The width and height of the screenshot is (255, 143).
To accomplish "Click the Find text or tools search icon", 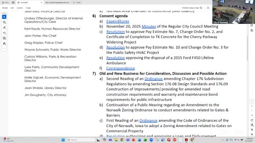I will (201, 8).
